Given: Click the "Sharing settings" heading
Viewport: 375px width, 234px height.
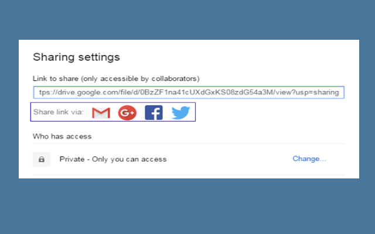Looking at the screenshot, I should [76, 57].
